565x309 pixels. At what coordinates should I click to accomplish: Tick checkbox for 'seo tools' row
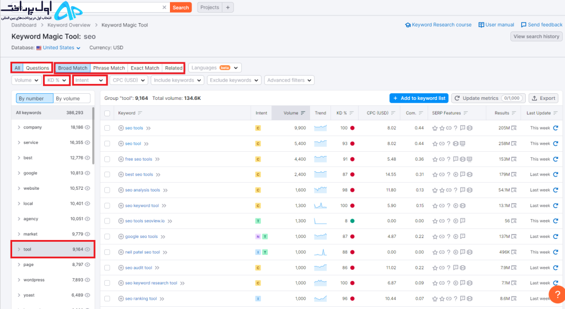pos(107,128)
